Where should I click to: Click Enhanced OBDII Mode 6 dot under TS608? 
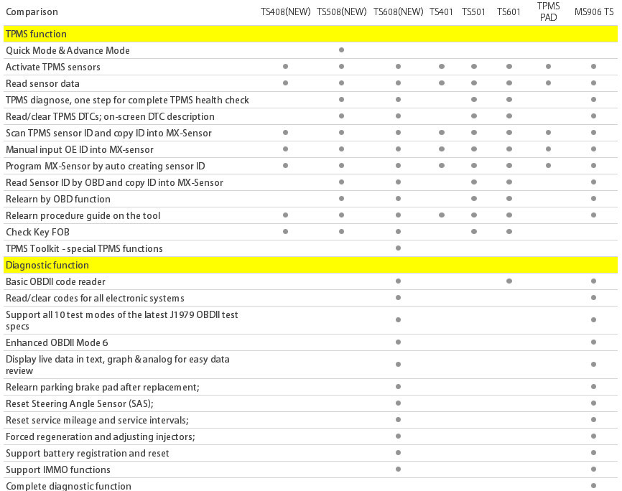[399, 342]
